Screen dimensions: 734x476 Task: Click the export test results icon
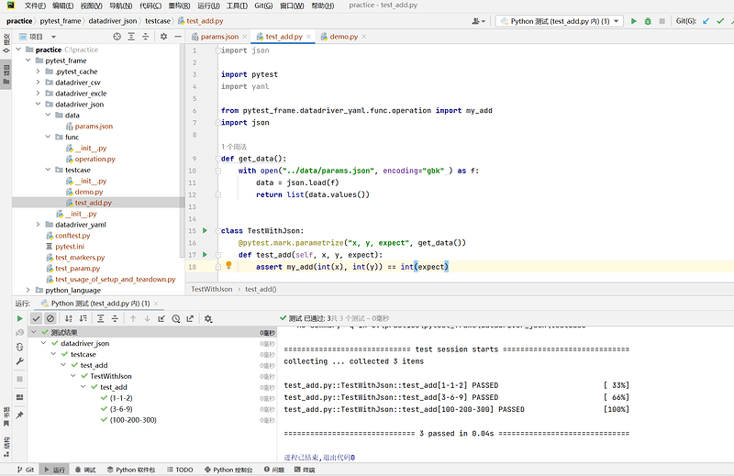pos(190,319)
